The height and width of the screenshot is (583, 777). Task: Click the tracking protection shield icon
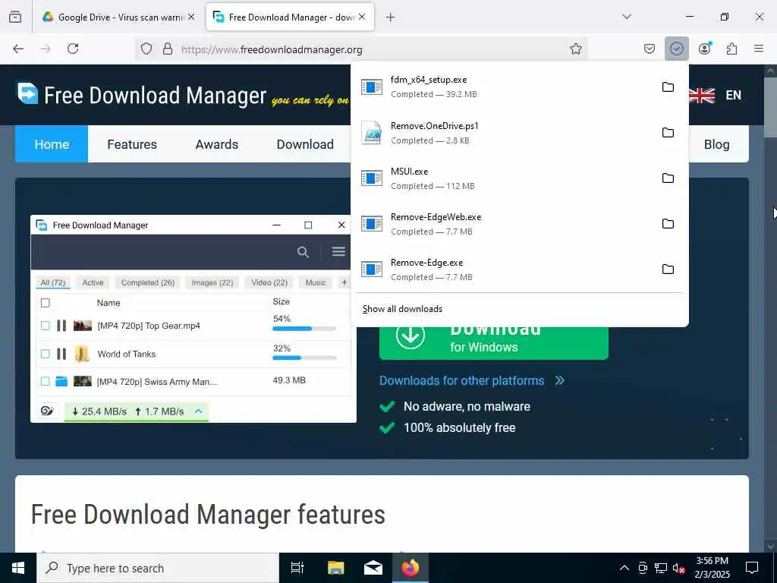146,49
